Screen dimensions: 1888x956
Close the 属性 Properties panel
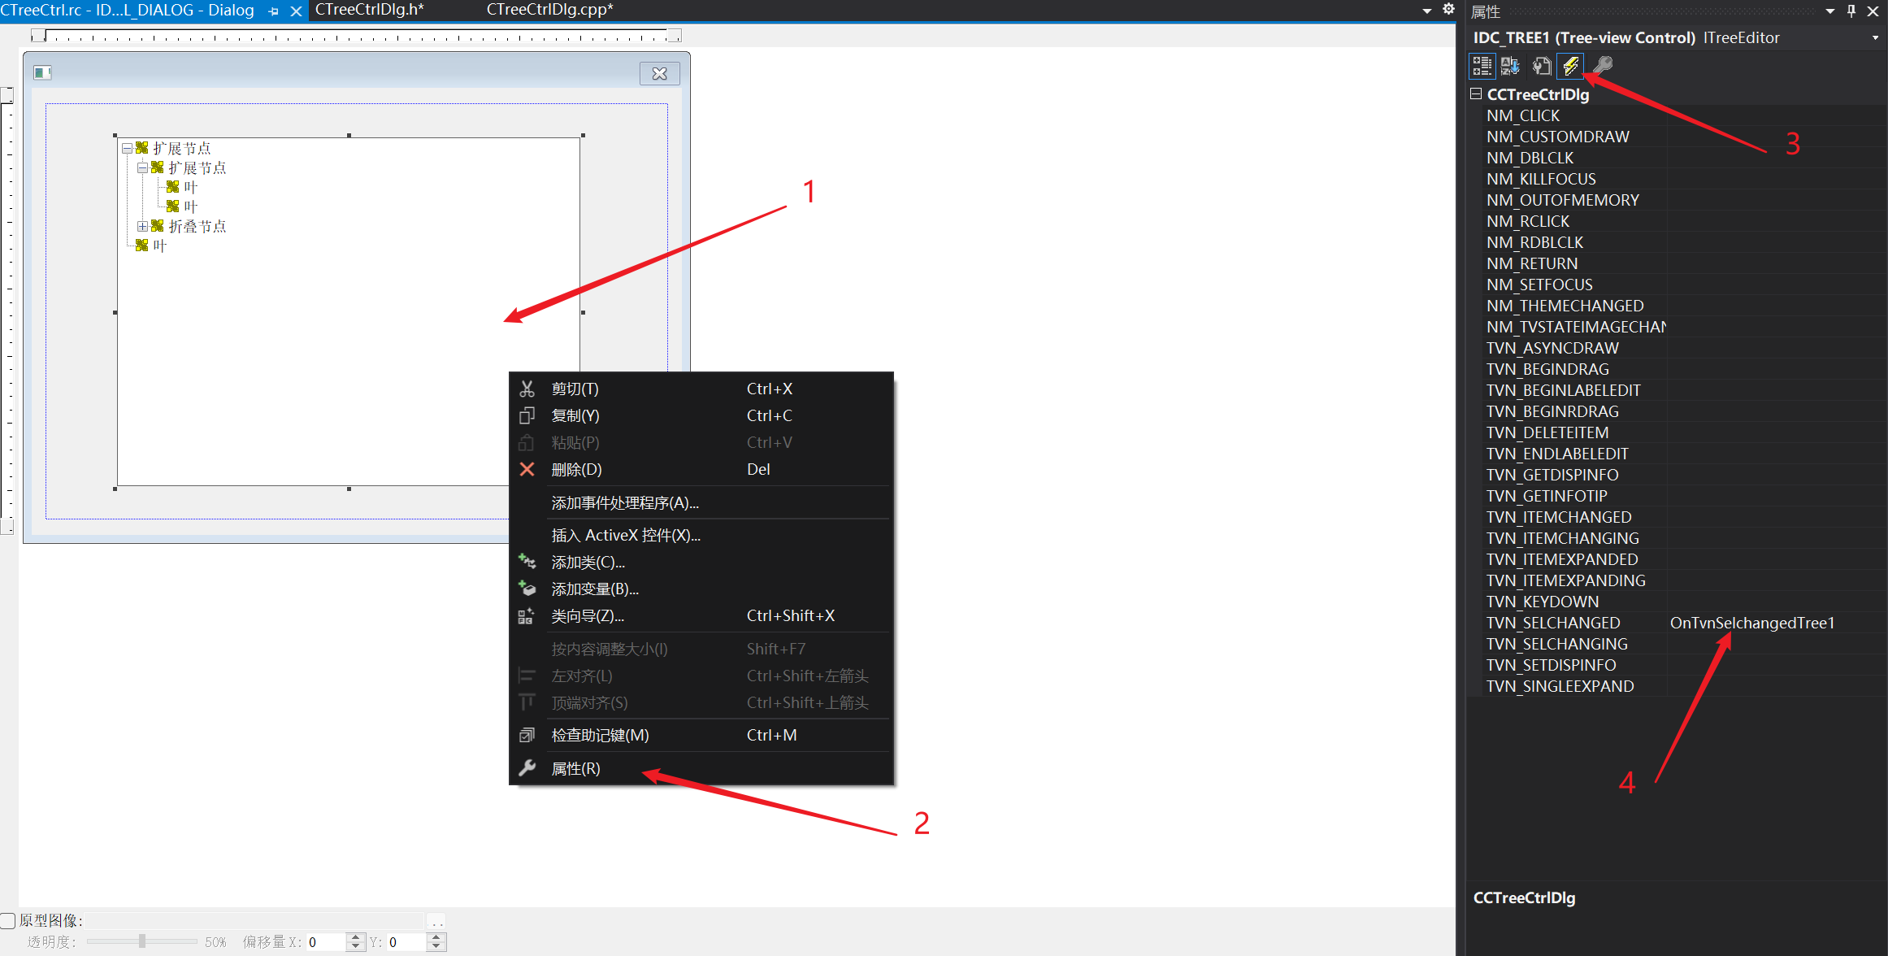(x=1873, y=11)
